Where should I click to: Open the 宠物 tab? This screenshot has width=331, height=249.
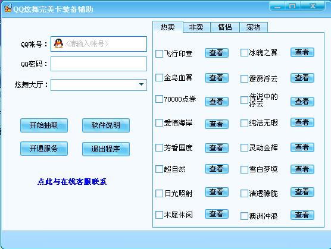click(254, 27)
